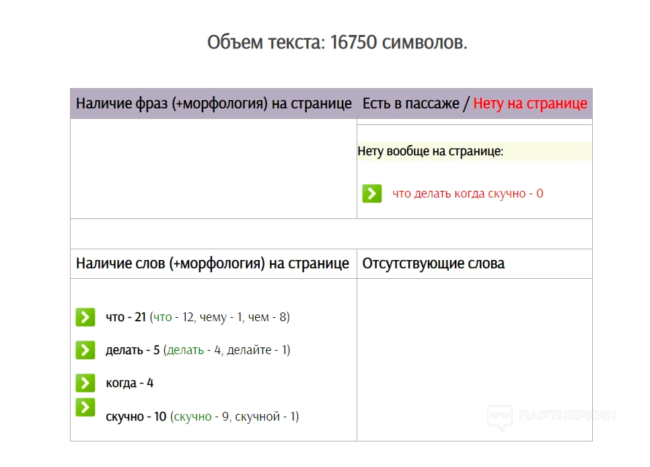Click morphology detail 'скучно - 9, скучной - 1'
Viewport: 650px width, 467px height.
point(235,417)
